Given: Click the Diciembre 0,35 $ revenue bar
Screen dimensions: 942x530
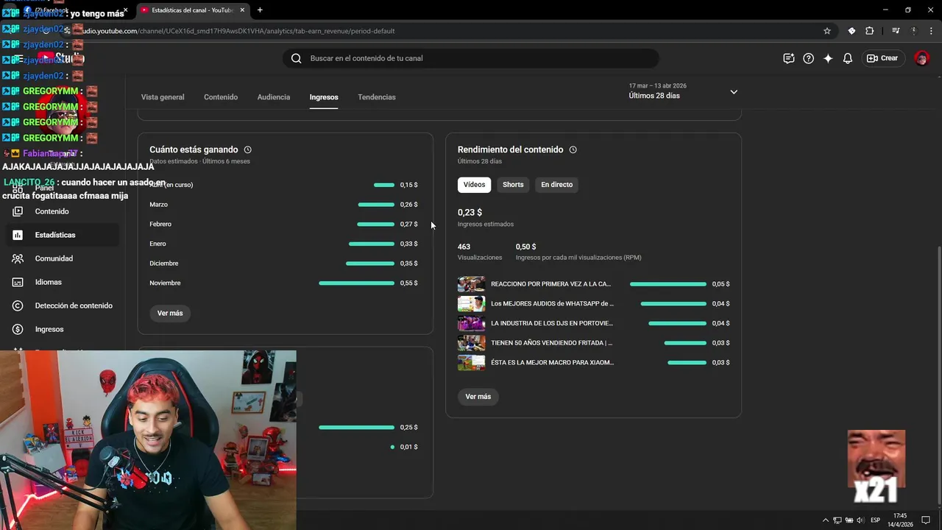Looking at the screenshot, I should point(370,264).
